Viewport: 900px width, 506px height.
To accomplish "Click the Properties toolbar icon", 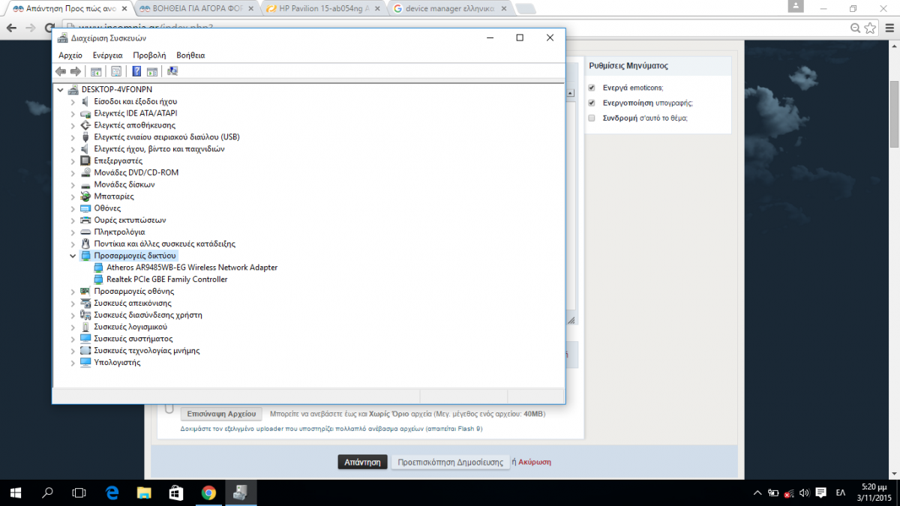I will click(x=116, y=71).
